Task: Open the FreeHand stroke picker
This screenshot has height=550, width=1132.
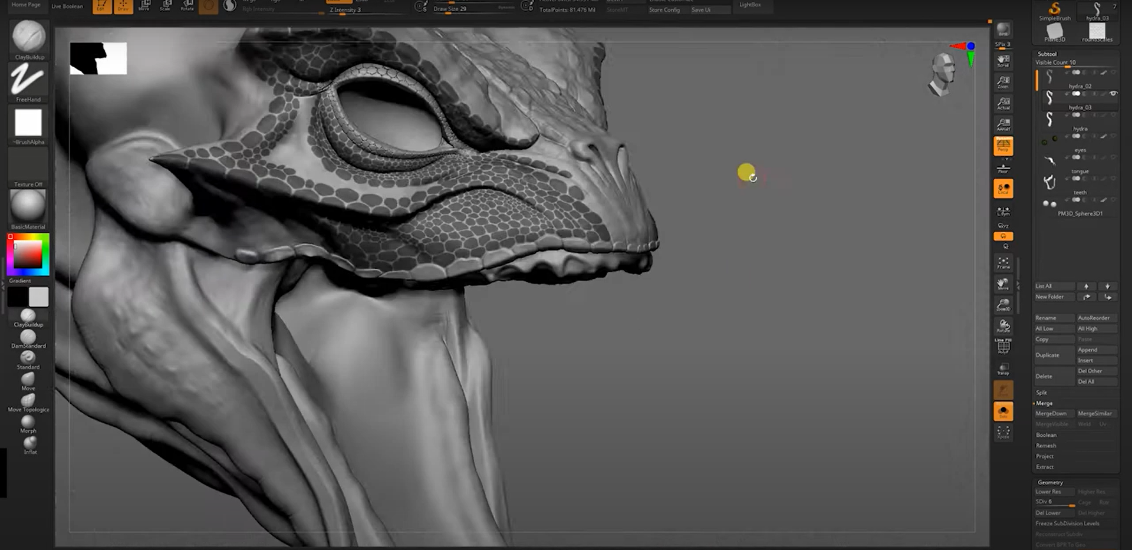Action: pyautogui.click(x=28, y=80)
